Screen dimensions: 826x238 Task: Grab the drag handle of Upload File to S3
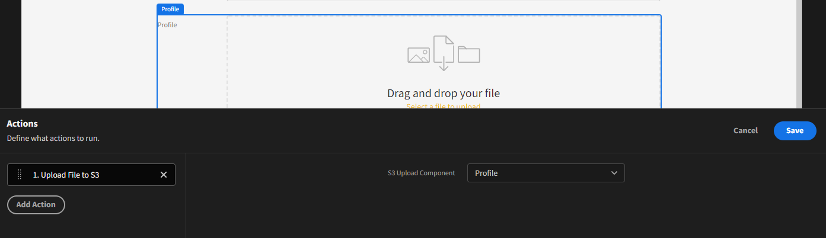tap(20, 175)
